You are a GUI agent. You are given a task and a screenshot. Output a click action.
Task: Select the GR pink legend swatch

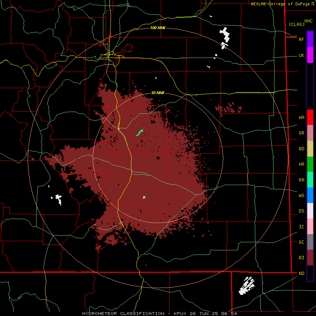(310, 133)
